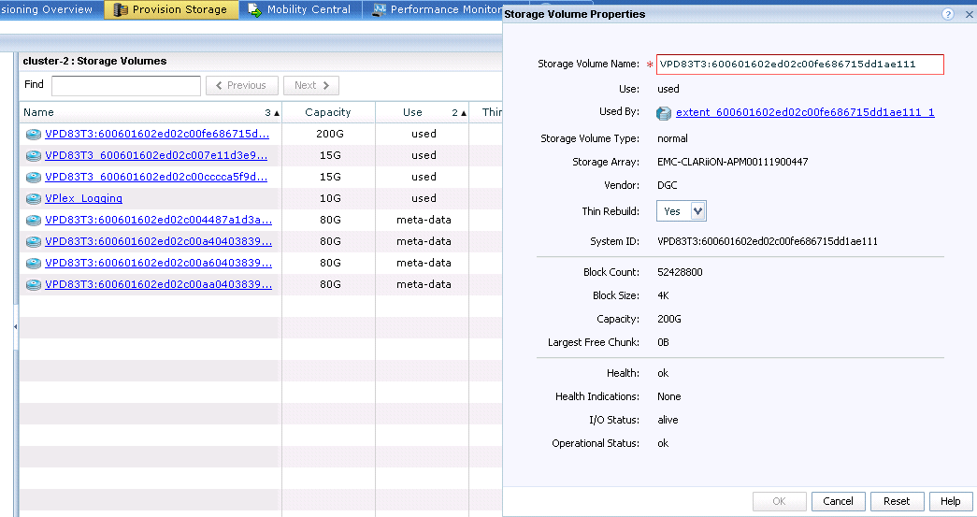Click the Performance Monitor tab icon
Viewport: 977px width, 517px height.
[x=379, y=10]
